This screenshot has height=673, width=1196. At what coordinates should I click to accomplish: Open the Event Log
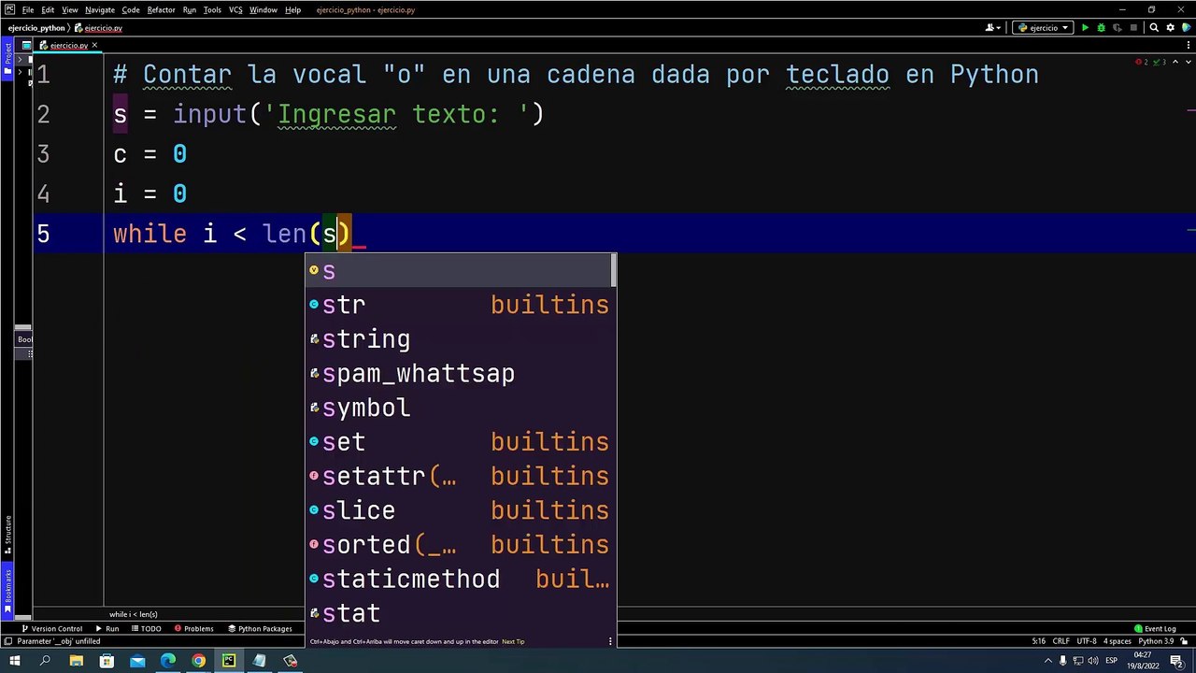click(1155, 629)
